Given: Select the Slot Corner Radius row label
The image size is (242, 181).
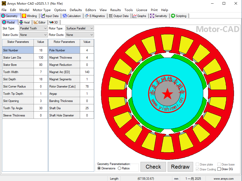Looking at the screenshot, I should 18,86.
